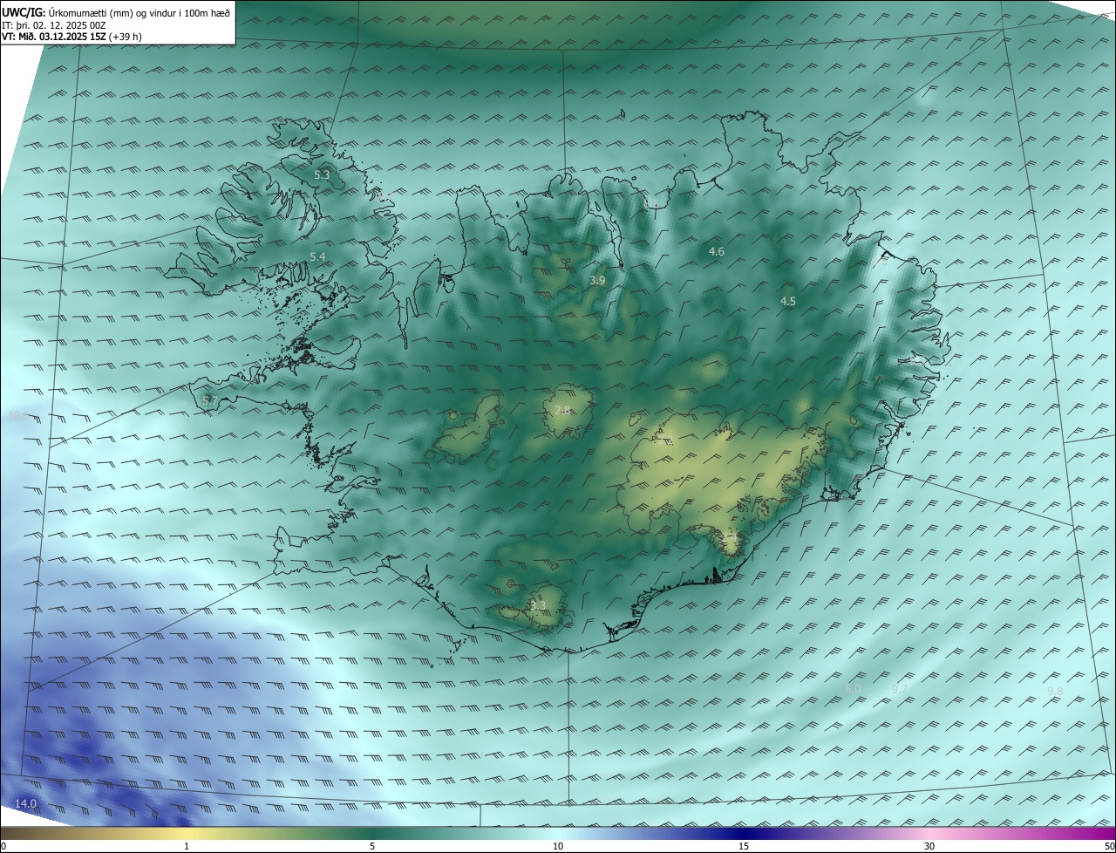The width and height of the screenshot is (1116, 853).
Task: Click the 50 tick label on the color scale
Action: point(1109,847)
